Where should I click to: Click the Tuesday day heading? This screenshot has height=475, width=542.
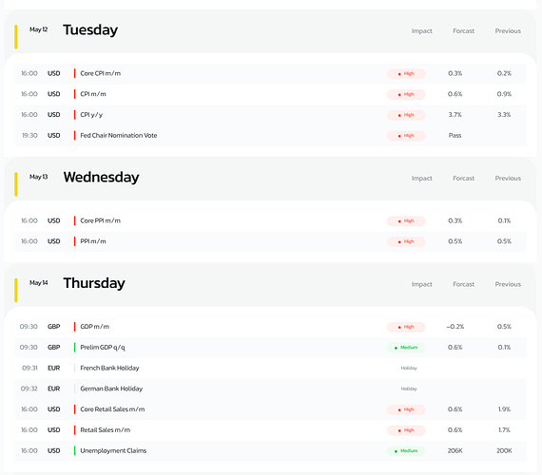pos(90,30)
